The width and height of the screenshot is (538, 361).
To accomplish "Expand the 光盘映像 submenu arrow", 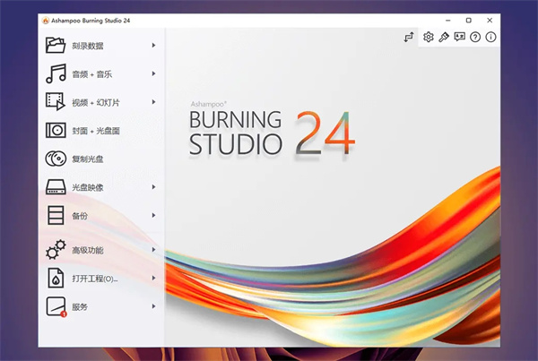I will (153, 187).
